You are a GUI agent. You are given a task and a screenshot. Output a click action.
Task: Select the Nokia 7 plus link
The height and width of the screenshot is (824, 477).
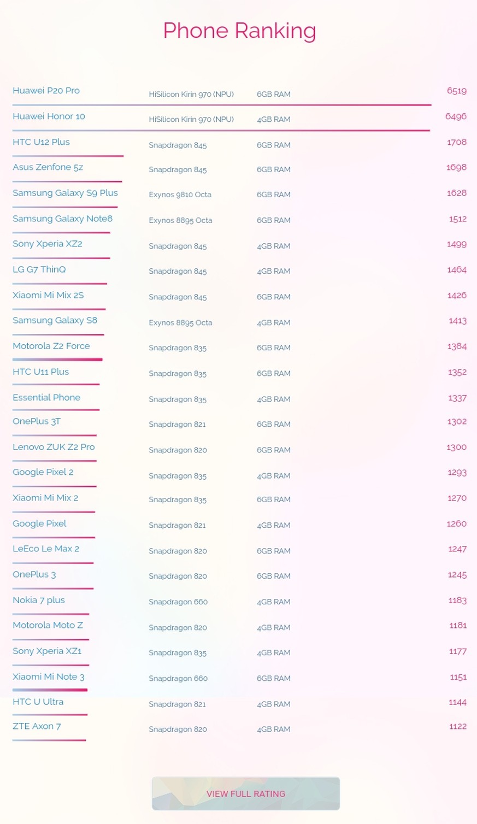click(x=39, y=600)
